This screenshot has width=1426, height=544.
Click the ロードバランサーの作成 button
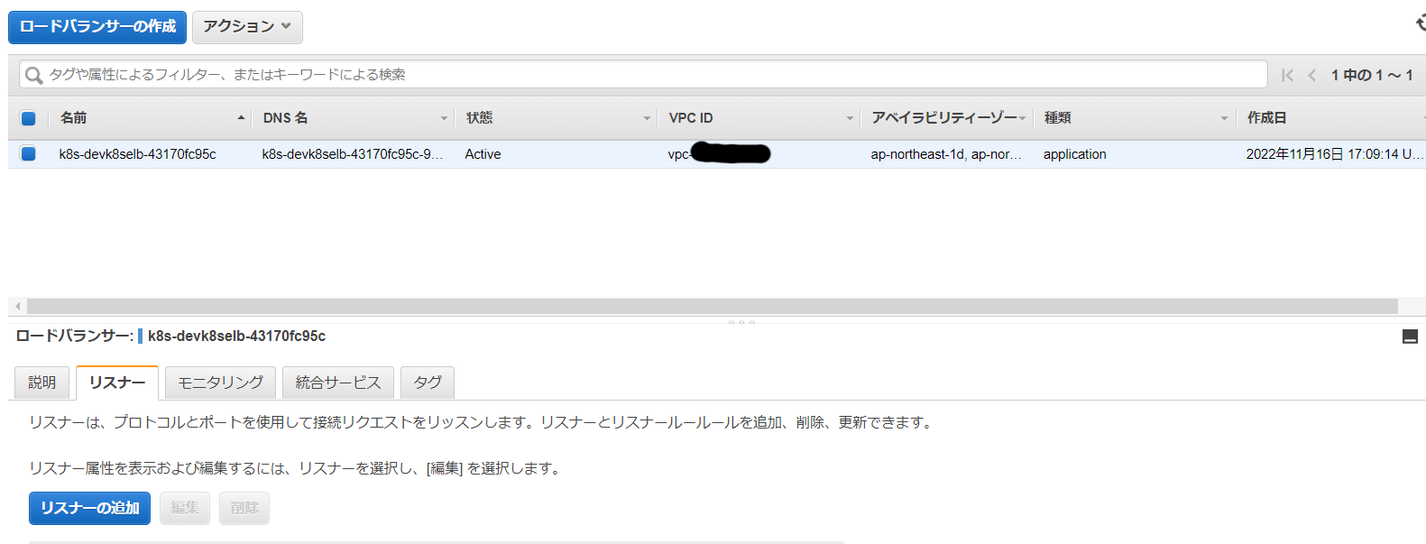[97, 27]
